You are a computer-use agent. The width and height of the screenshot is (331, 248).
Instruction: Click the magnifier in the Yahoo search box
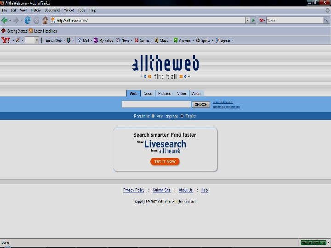pyautogui.click(x=326, y=20)
